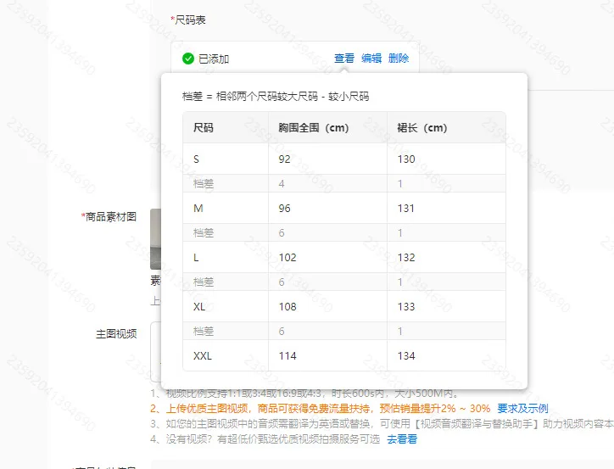Click the orange 上传优质主图视频 tip text
Image resolution: width=614 pixels, height=469 pixels.
pyautogui.click(x=320, y=408)
